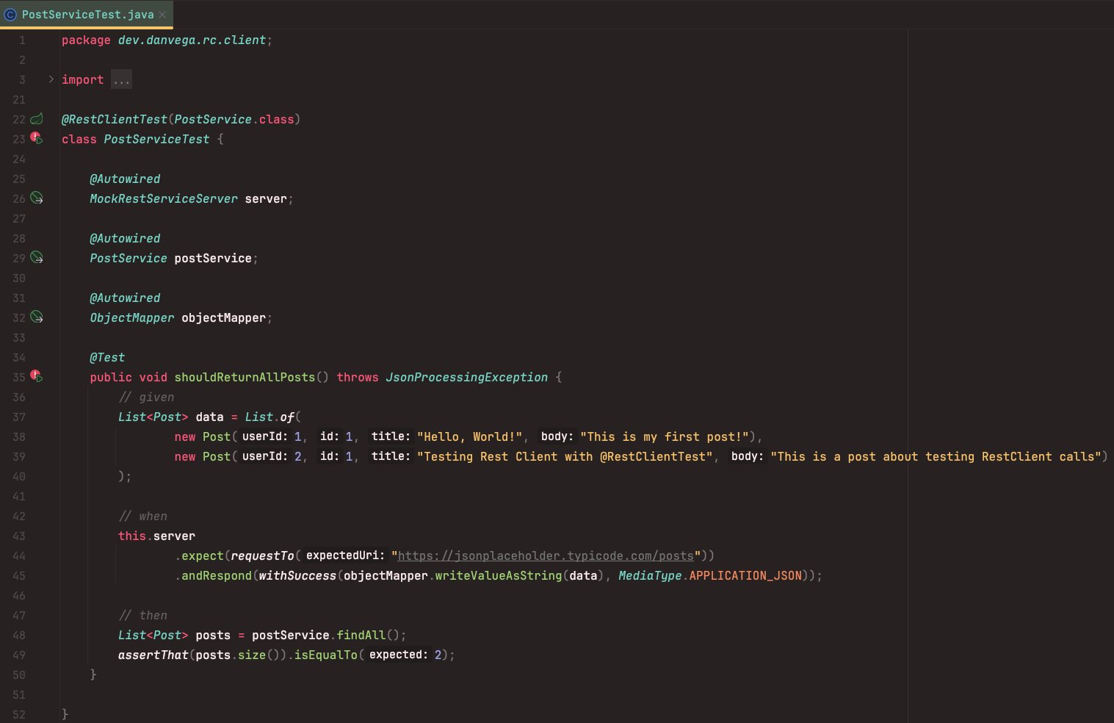This screenshot has height=723, width=1114.
Task: Click the "// given" comment
Action: (x=146, y=397)
